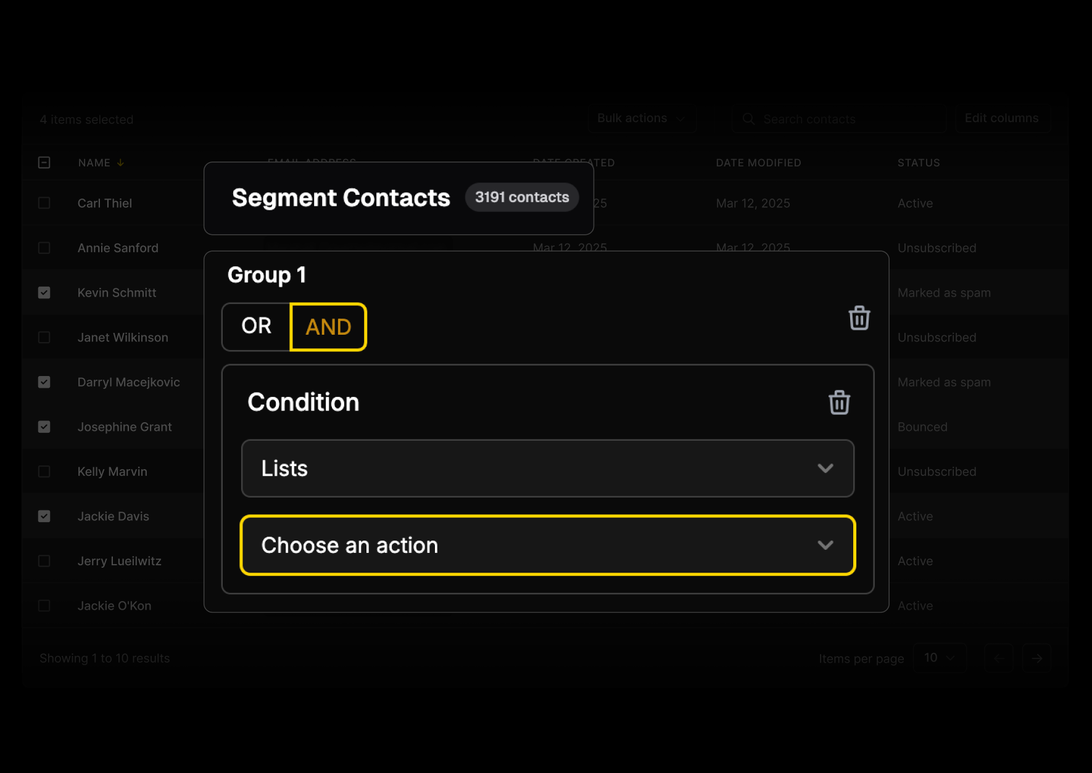
Task: Delete the Condition using its trash icon
Action: coord(839,403)
